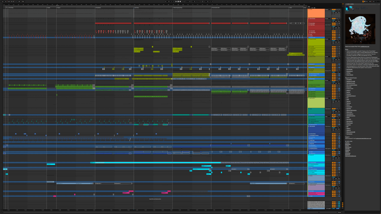Image resolution: width=381 pixels, height=214 pixels.
Task: Open Kick & Snare track output routing dropdown
Action: [x=328, y=19]
